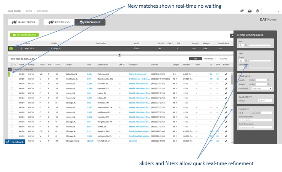Open the Full/Partial dropdown in Equipment
The image size is (282, 172).
click(260, 89)
